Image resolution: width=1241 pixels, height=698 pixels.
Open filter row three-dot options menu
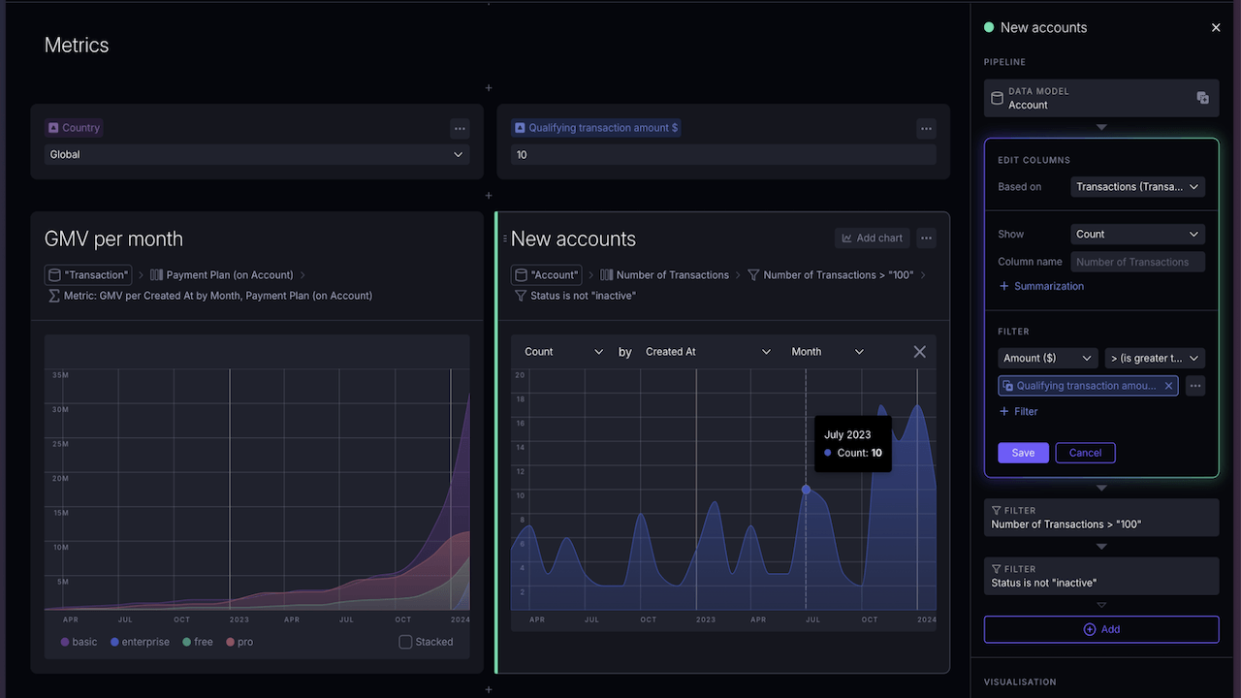pyautogui.click(x=1195, y=386)
